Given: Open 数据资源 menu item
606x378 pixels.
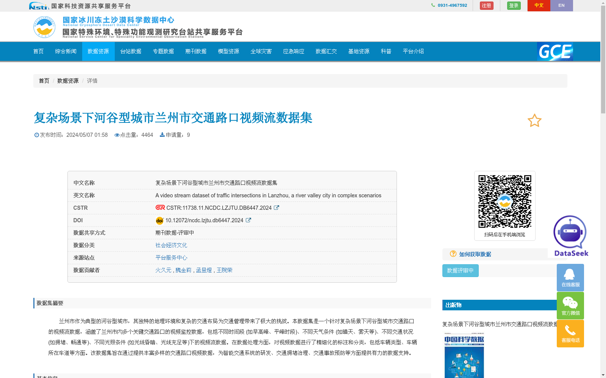Looking at the screenshot, I should (98, 51).
